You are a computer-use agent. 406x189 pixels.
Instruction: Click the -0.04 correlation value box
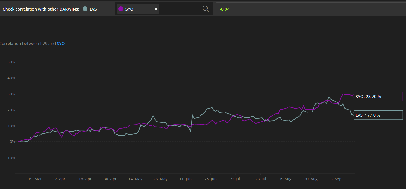311,9
